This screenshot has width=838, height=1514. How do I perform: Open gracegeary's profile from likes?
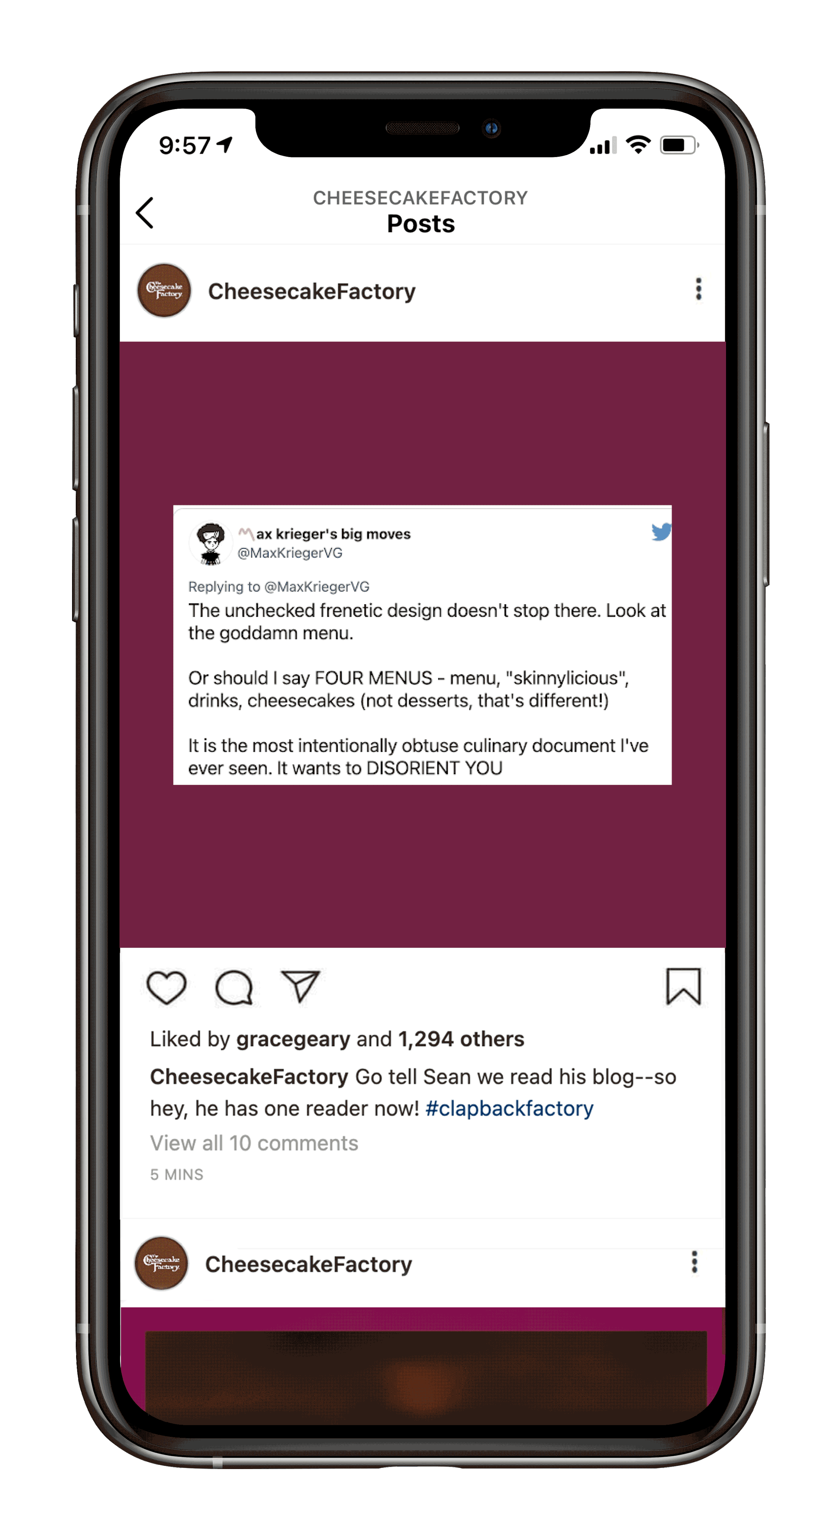[293, 1040]
